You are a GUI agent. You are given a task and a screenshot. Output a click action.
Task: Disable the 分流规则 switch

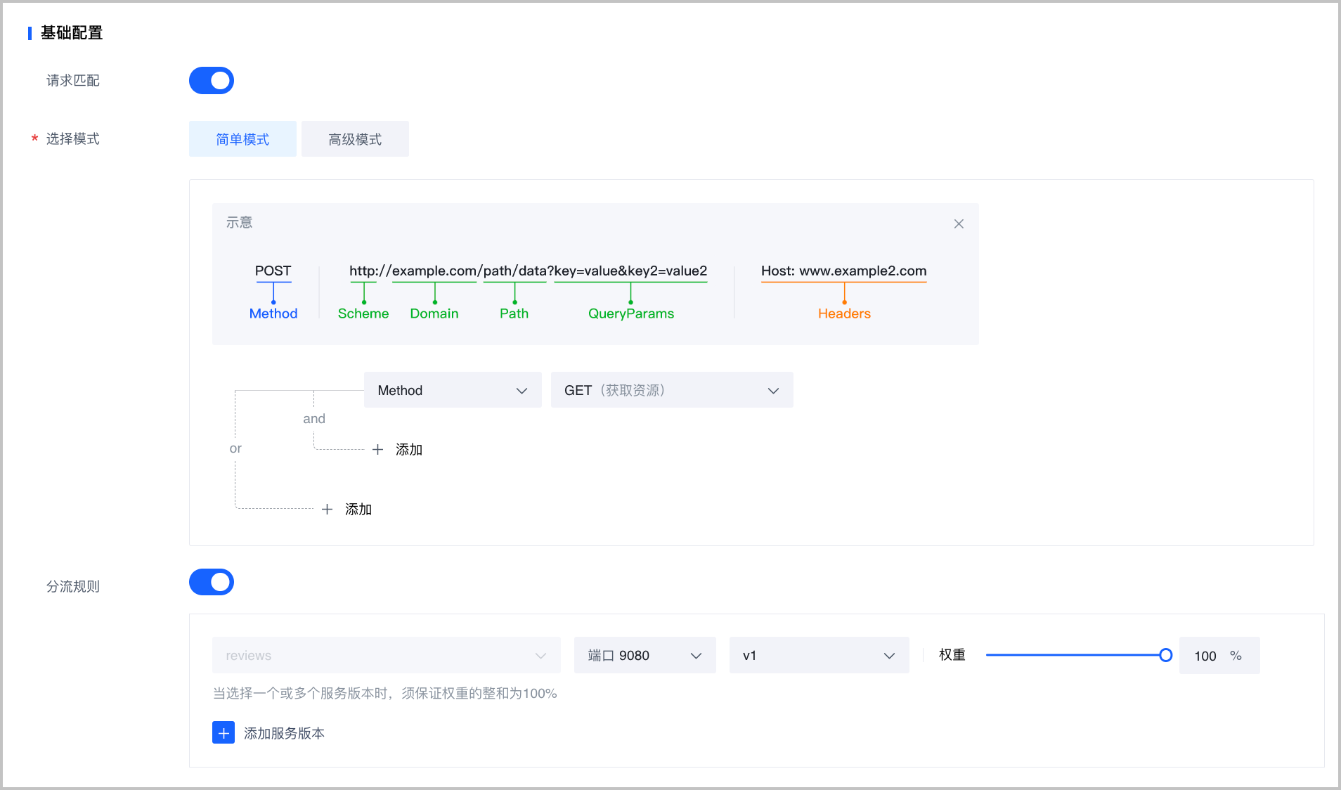pyautogui.click(x=212, y=582)
